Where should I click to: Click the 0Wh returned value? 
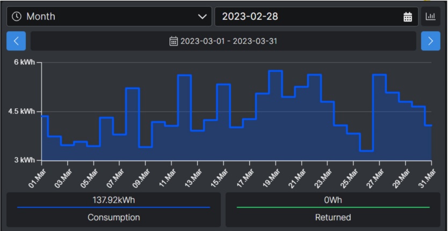coord(333,200)
